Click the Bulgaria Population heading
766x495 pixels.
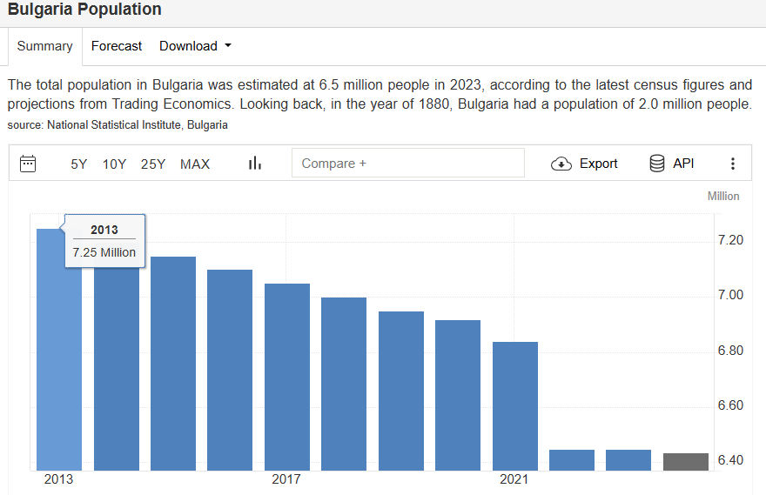(84, 10)
